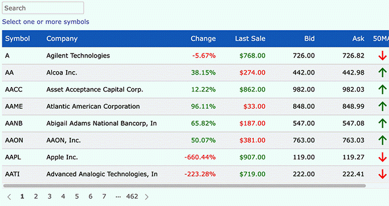Click the red down arrow for Apple Inc.
Screen dimensions: 389x206
coord(382,157)
